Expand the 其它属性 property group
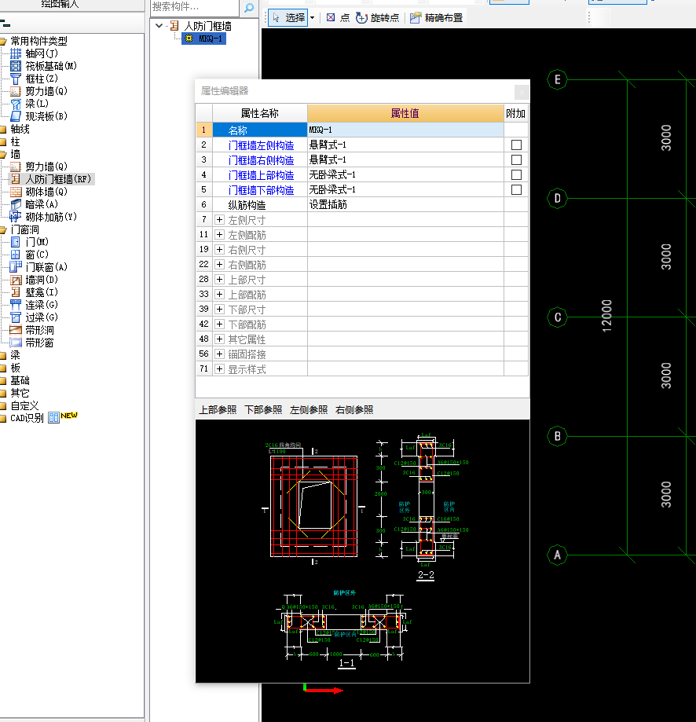Screen dimensions: 696x722 pyautogui.click(x=220, y=339)
